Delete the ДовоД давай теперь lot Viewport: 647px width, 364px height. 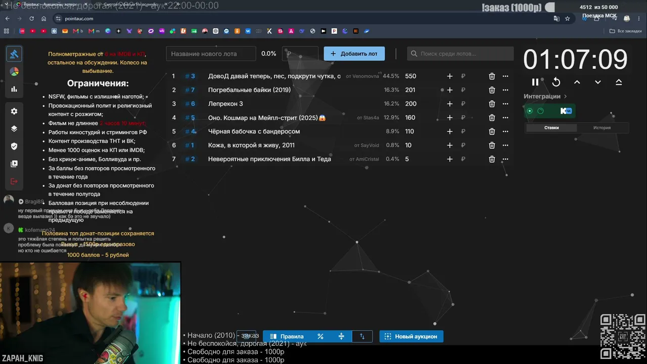tap(492, 76)
